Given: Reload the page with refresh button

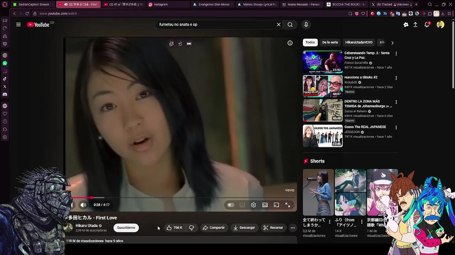Looking at the screenshot, I should coord(27,13).
